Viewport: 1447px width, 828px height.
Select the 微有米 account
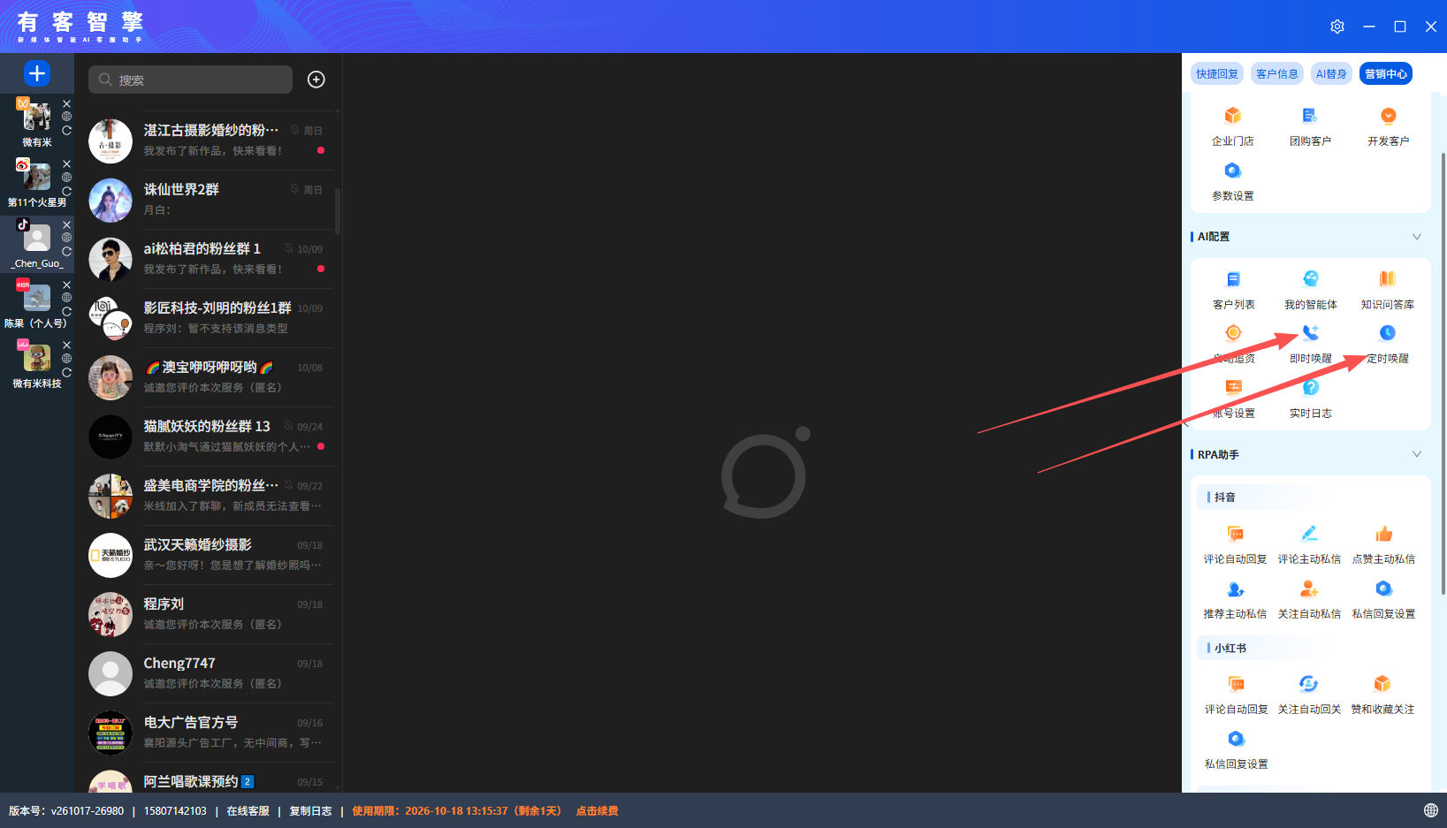point(37,123)
